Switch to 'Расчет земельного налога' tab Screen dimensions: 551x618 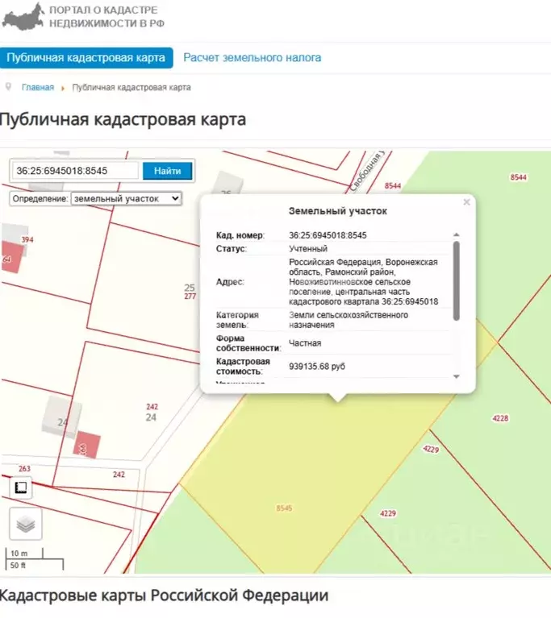click(252, 58)
